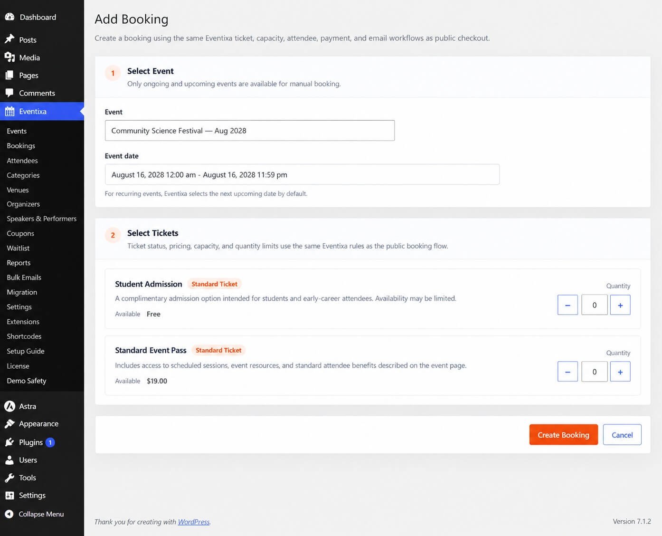Open Bulk Emails submenu item
This screenshot has width=662, height=536.
(24, 278)
